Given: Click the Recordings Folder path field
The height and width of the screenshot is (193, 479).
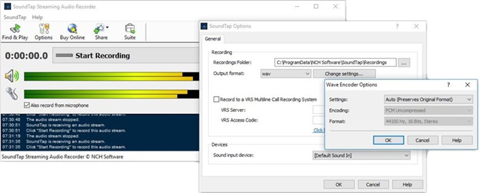Looking at the screenshot, I should coord(335,62).
